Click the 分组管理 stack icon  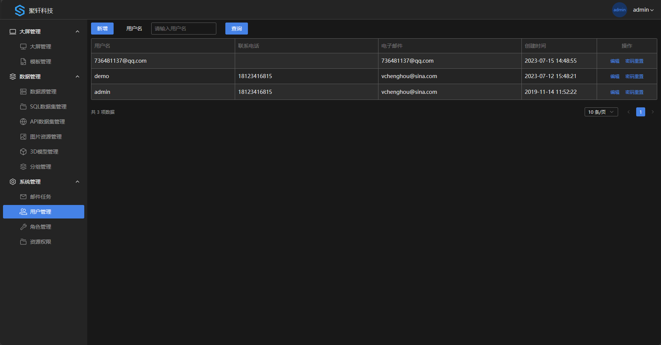click(23, 167)
